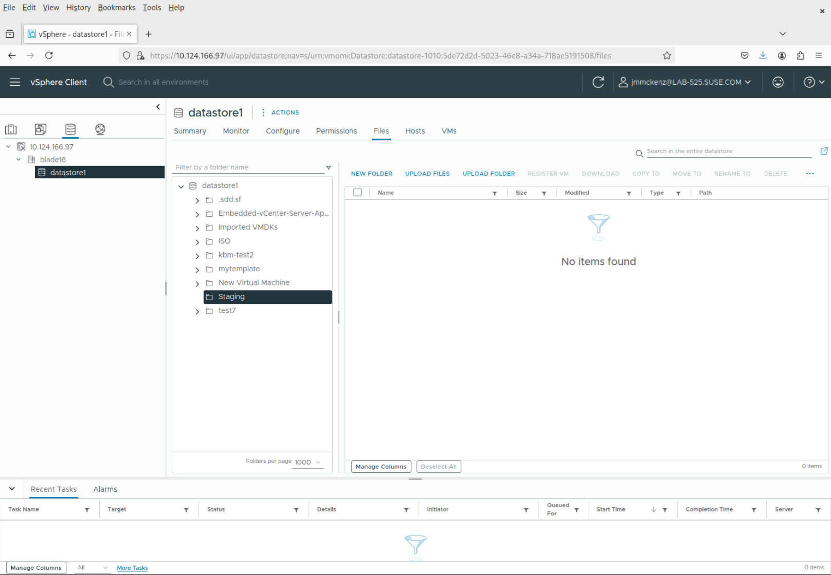The width and height of the screenshot is (831, 575).
Task: Focus the Search in all environments field
Action: pos(163,82)
